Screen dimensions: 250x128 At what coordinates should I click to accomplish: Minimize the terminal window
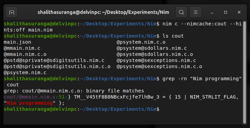[x=212, y=12]
